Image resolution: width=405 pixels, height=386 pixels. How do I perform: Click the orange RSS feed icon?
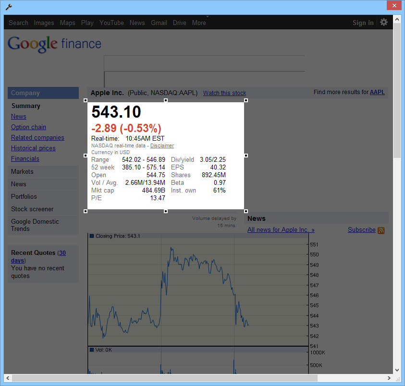pyautogui.click(x=381, y=230)
